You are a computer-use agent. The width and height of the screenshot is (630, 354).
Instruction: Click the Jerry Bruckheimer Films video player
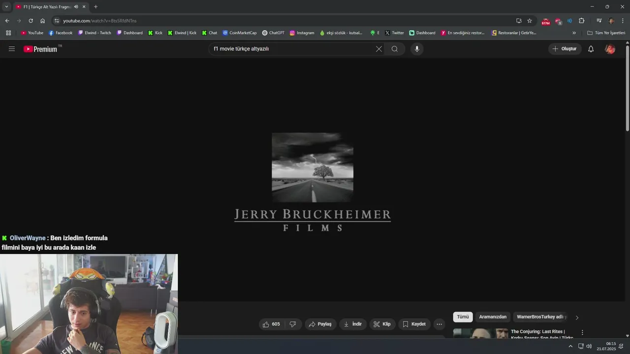(312, 179)
